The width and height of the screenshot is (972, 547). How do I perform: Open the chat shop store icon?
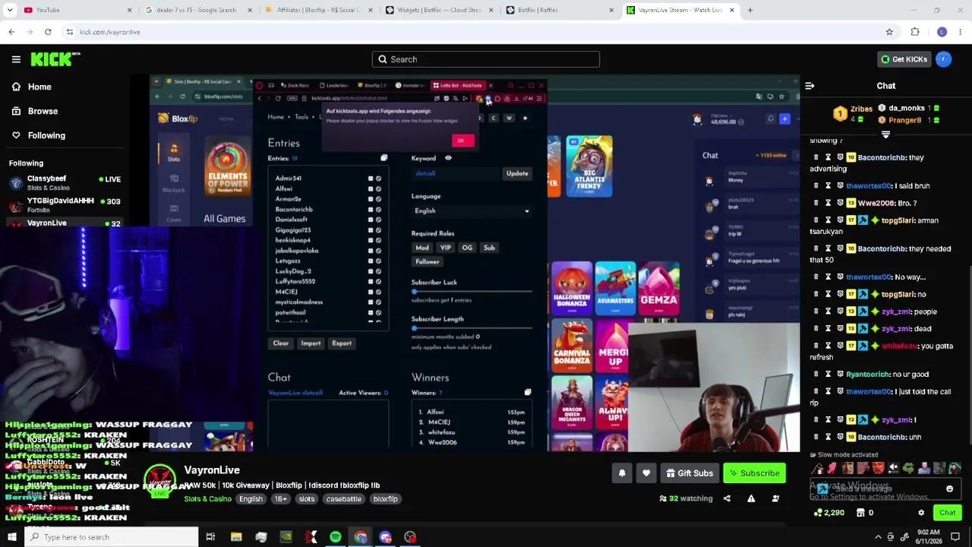point(860,513)
